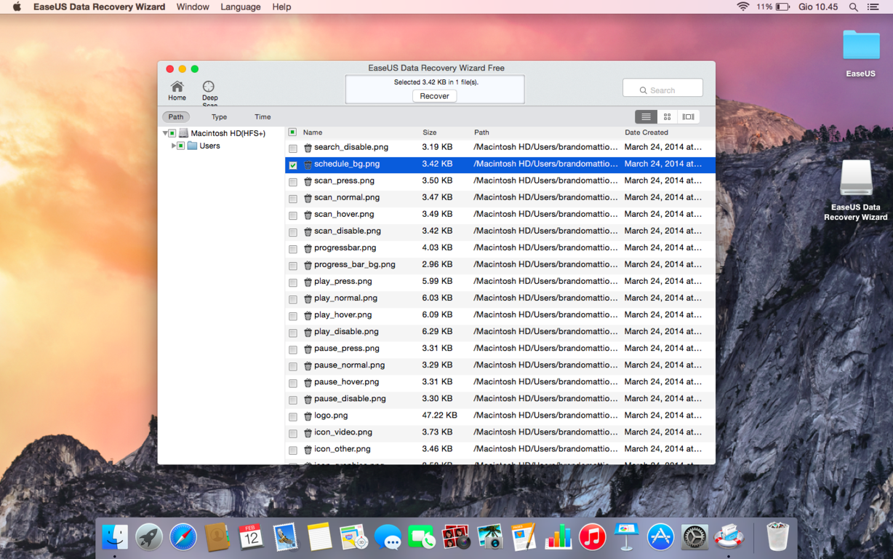Open Finder from the Dock
893x559 pixels.
point(115,537)
